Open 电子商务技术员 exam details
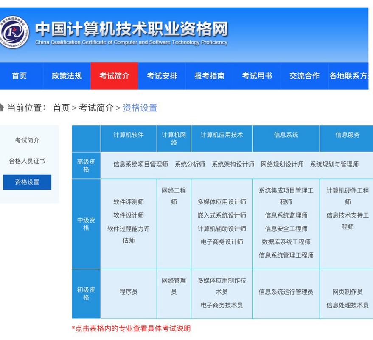Viewport: 373px width, 340px height. (222, 305)
